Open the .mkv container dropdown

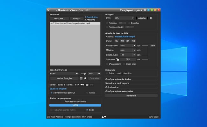(99, 74)
